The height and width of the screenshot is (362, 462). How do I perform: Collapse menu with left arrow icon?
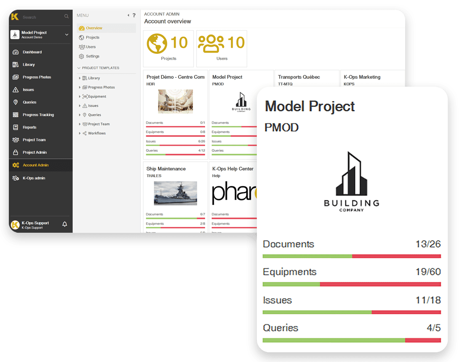[x=128, y=15]
